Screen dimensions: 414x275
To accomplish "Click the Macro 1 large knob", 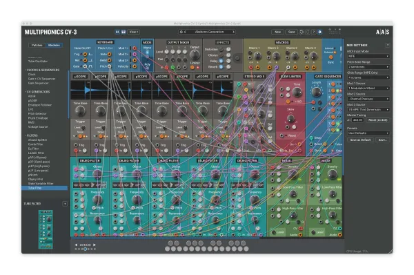I will point(257,56).
